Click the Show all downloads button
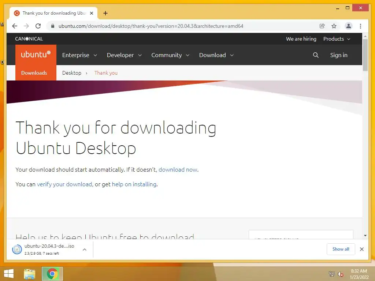 (x=341, y=249)
